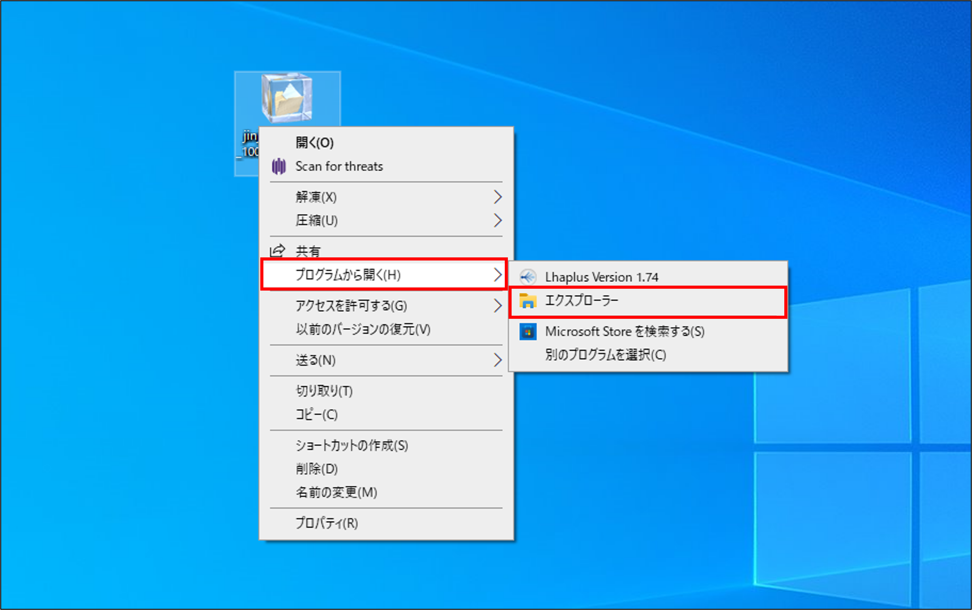The height and width of the screenshot is (610, 972).
Task: Select 別のプログラムを選択(C) in submenu
Action: click(x=605, y=355)
